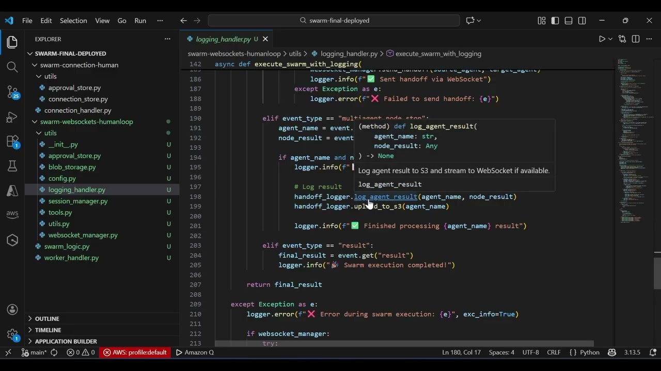The image size is (661, 371).
Task: Open the Edit menu
Action: [46, 21]
